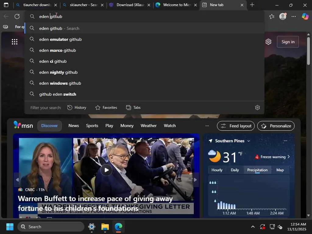Open the Money feed tab
The image size is (312, 234).
(127, 126)
